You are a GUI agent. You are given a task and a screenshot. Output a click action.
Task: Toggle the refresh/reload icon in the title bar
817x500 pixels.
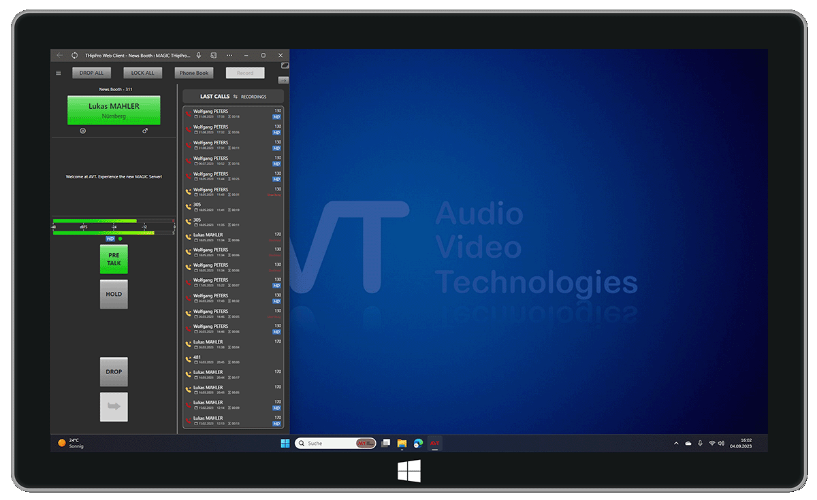click(75, 54)
